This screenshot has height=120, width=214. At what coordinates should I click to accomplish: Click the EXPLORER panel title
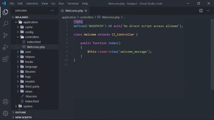[21, 11]
